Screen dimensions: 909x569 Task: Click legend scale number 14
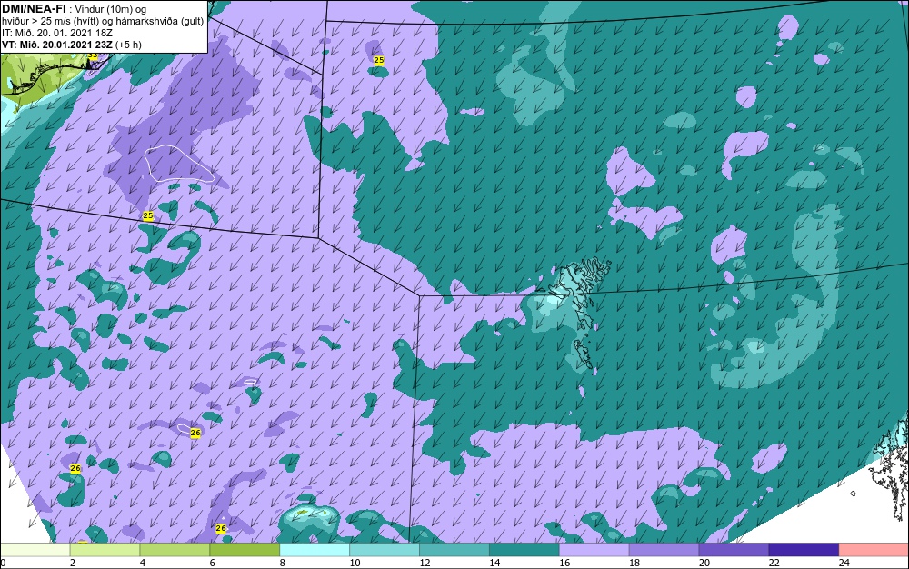tap(494, 563)
